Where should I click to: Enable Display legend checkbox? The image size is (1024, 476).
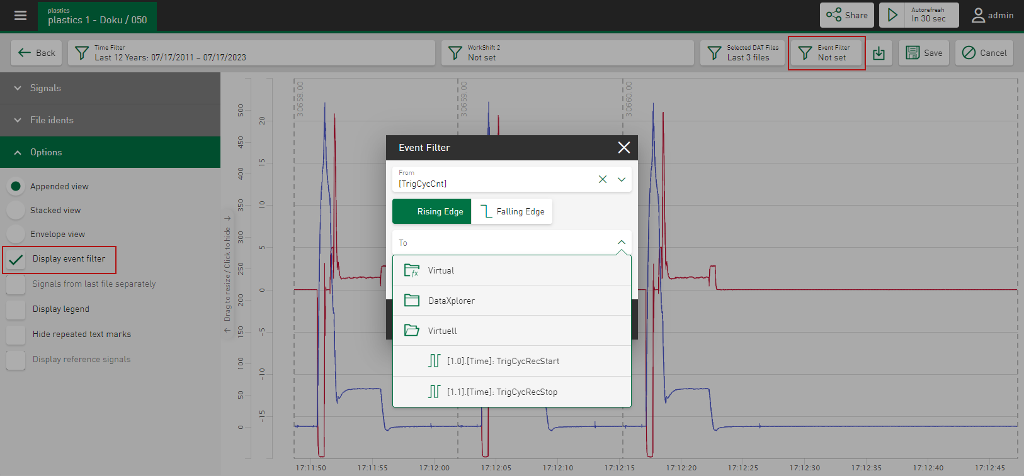(16, 309)
